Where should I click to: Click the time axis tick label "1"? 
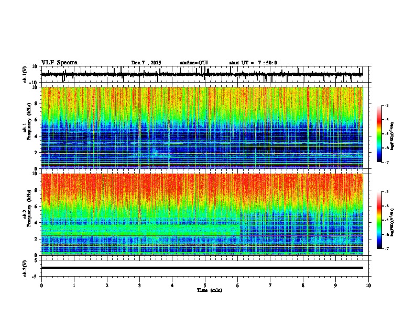coord(74,285)
